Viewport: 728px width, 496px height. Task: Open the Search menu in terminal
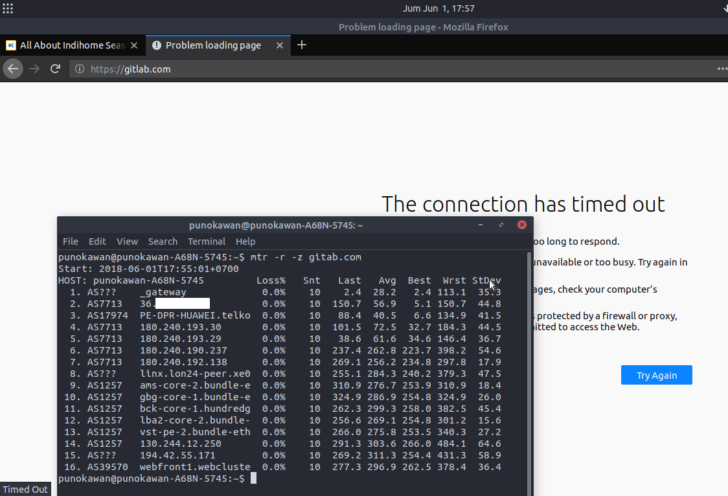pos(163,242)
